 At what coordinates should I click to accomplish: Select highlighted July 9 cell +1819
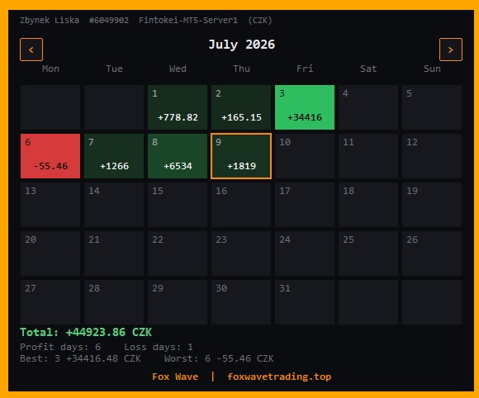click(241, 156)
